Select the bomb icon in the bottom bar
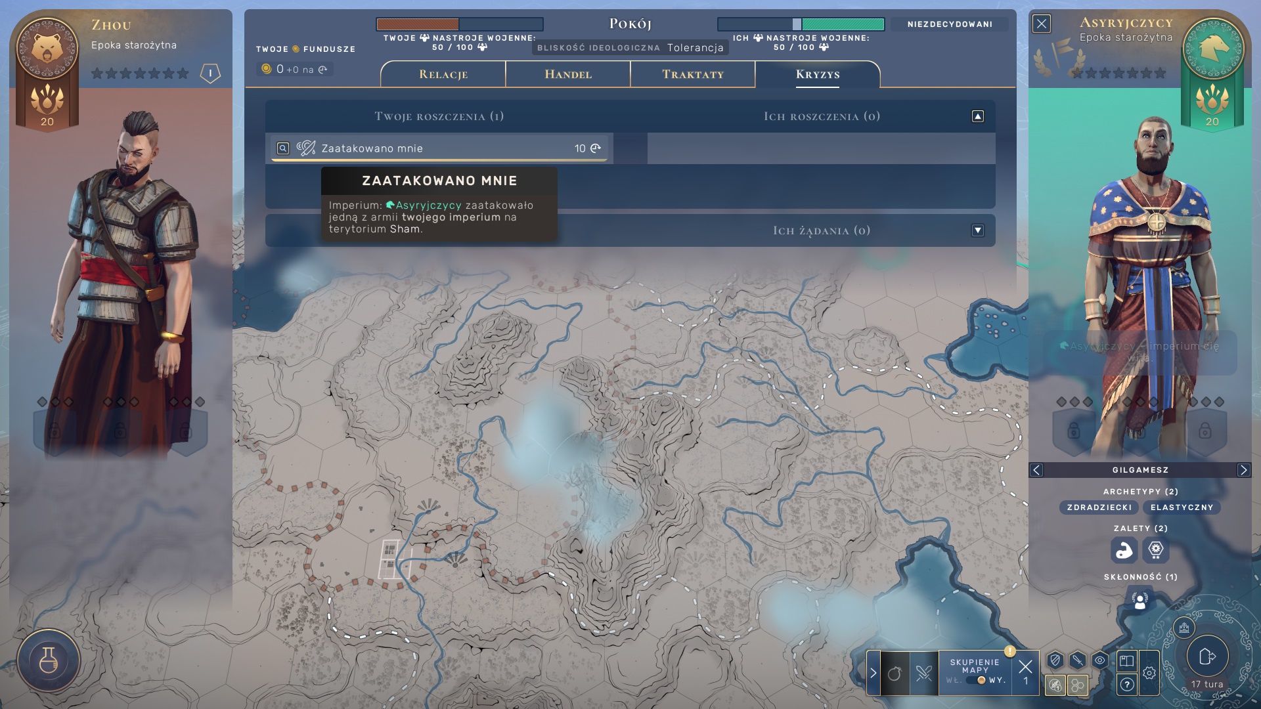The height and width of the screenshot is (709, 1261). 895,674
